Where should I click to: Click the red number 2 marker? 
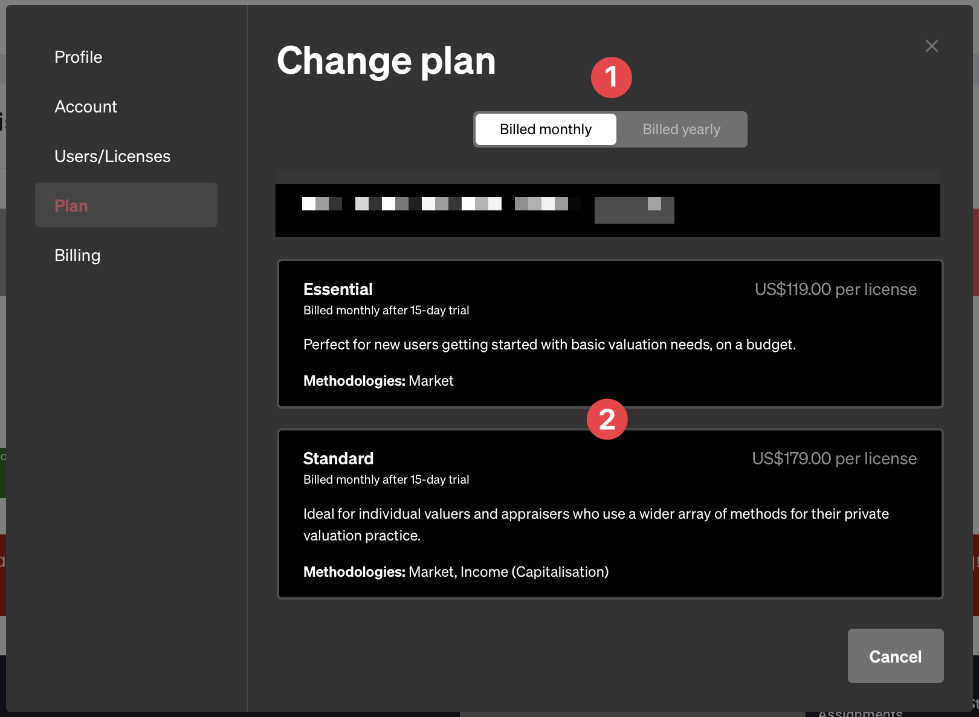click(607, 419)
